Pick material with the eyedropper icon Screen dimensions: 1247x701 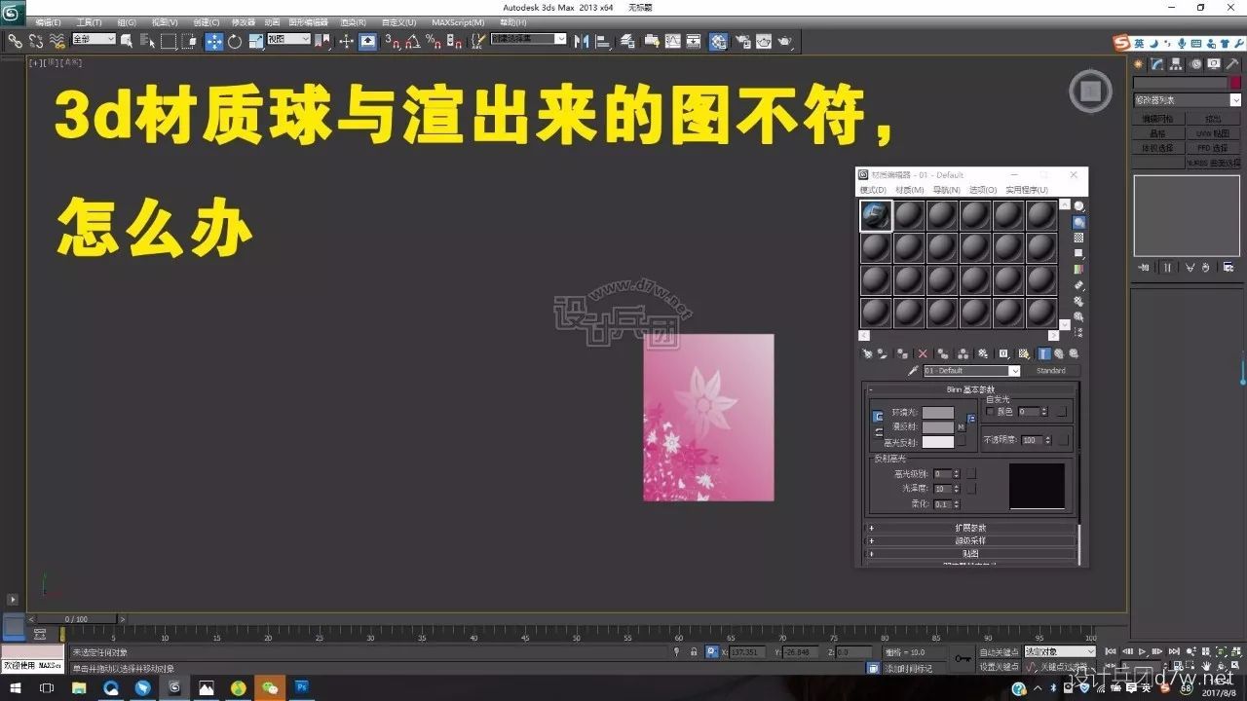[x=913, y=371]
